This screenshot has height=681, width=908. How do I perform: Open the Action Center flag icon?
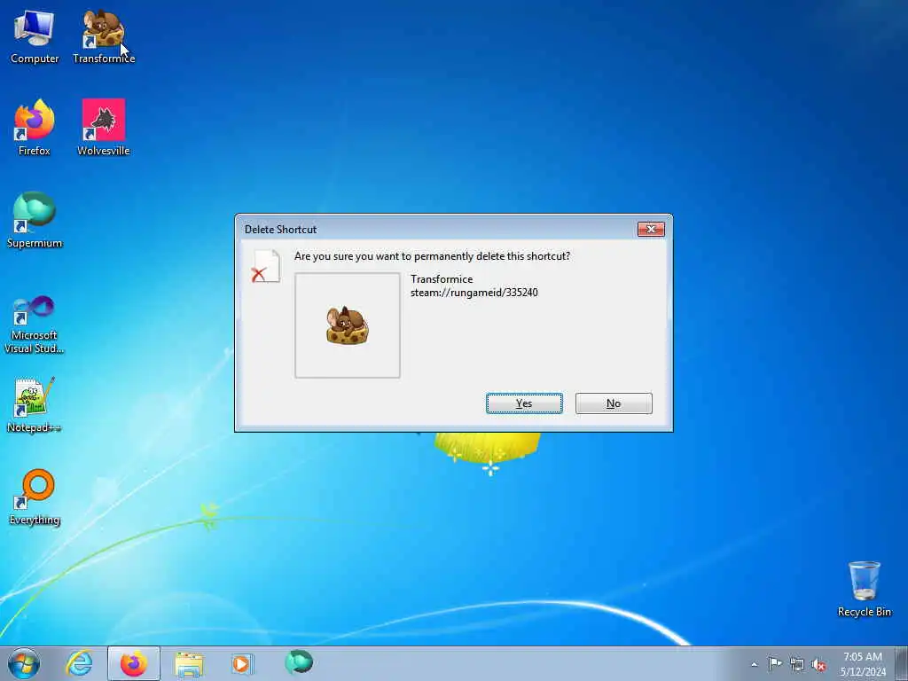coord(775,664)
